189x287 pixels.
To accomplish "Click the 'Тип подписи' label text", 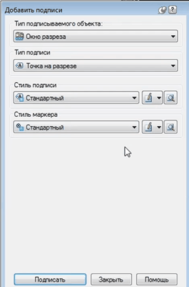I will pyautogui.click(x=33, y=52).
